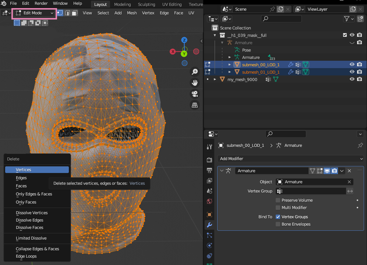
Task: Open the Object Data properties tab icon
Action: coord(209,264)
